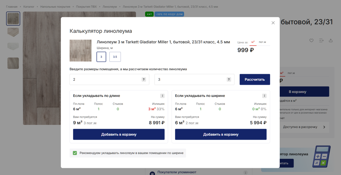Add length-layout option to cart
The width and height of the screenshot is (341, 175).
click(x=119, y=135)
